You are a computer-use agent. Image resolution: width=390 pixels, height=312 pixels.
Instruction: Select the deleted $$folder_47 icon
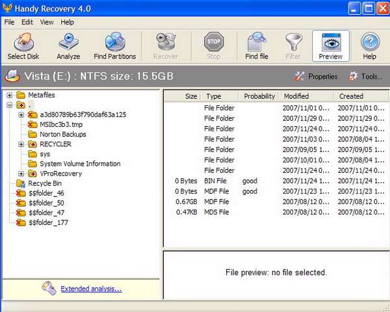coord(21,213)
